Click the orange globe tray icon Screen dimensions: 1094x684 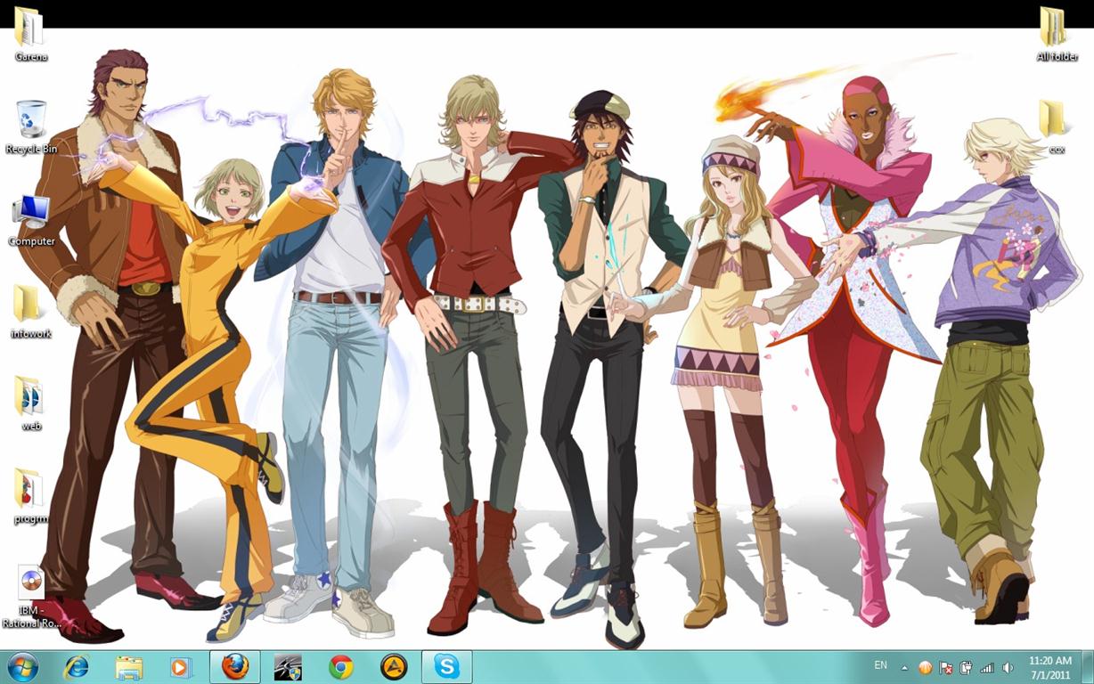[x=926, y=667]
